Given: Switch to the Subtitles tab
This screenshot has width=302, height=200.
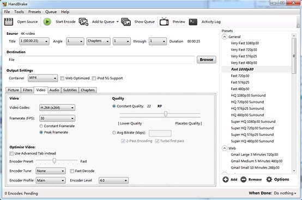Looking at the screenshot, I should click(x=70, y=90).
